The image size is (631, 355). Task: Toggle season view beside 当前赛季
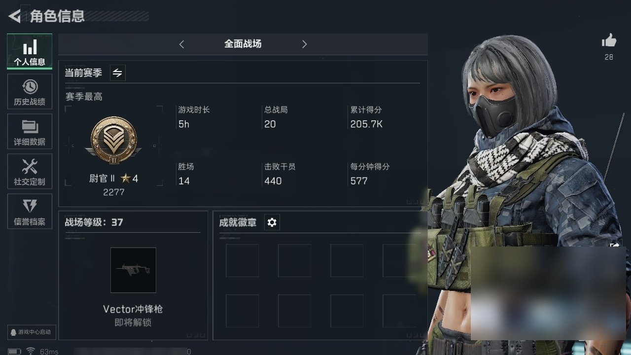117,73
